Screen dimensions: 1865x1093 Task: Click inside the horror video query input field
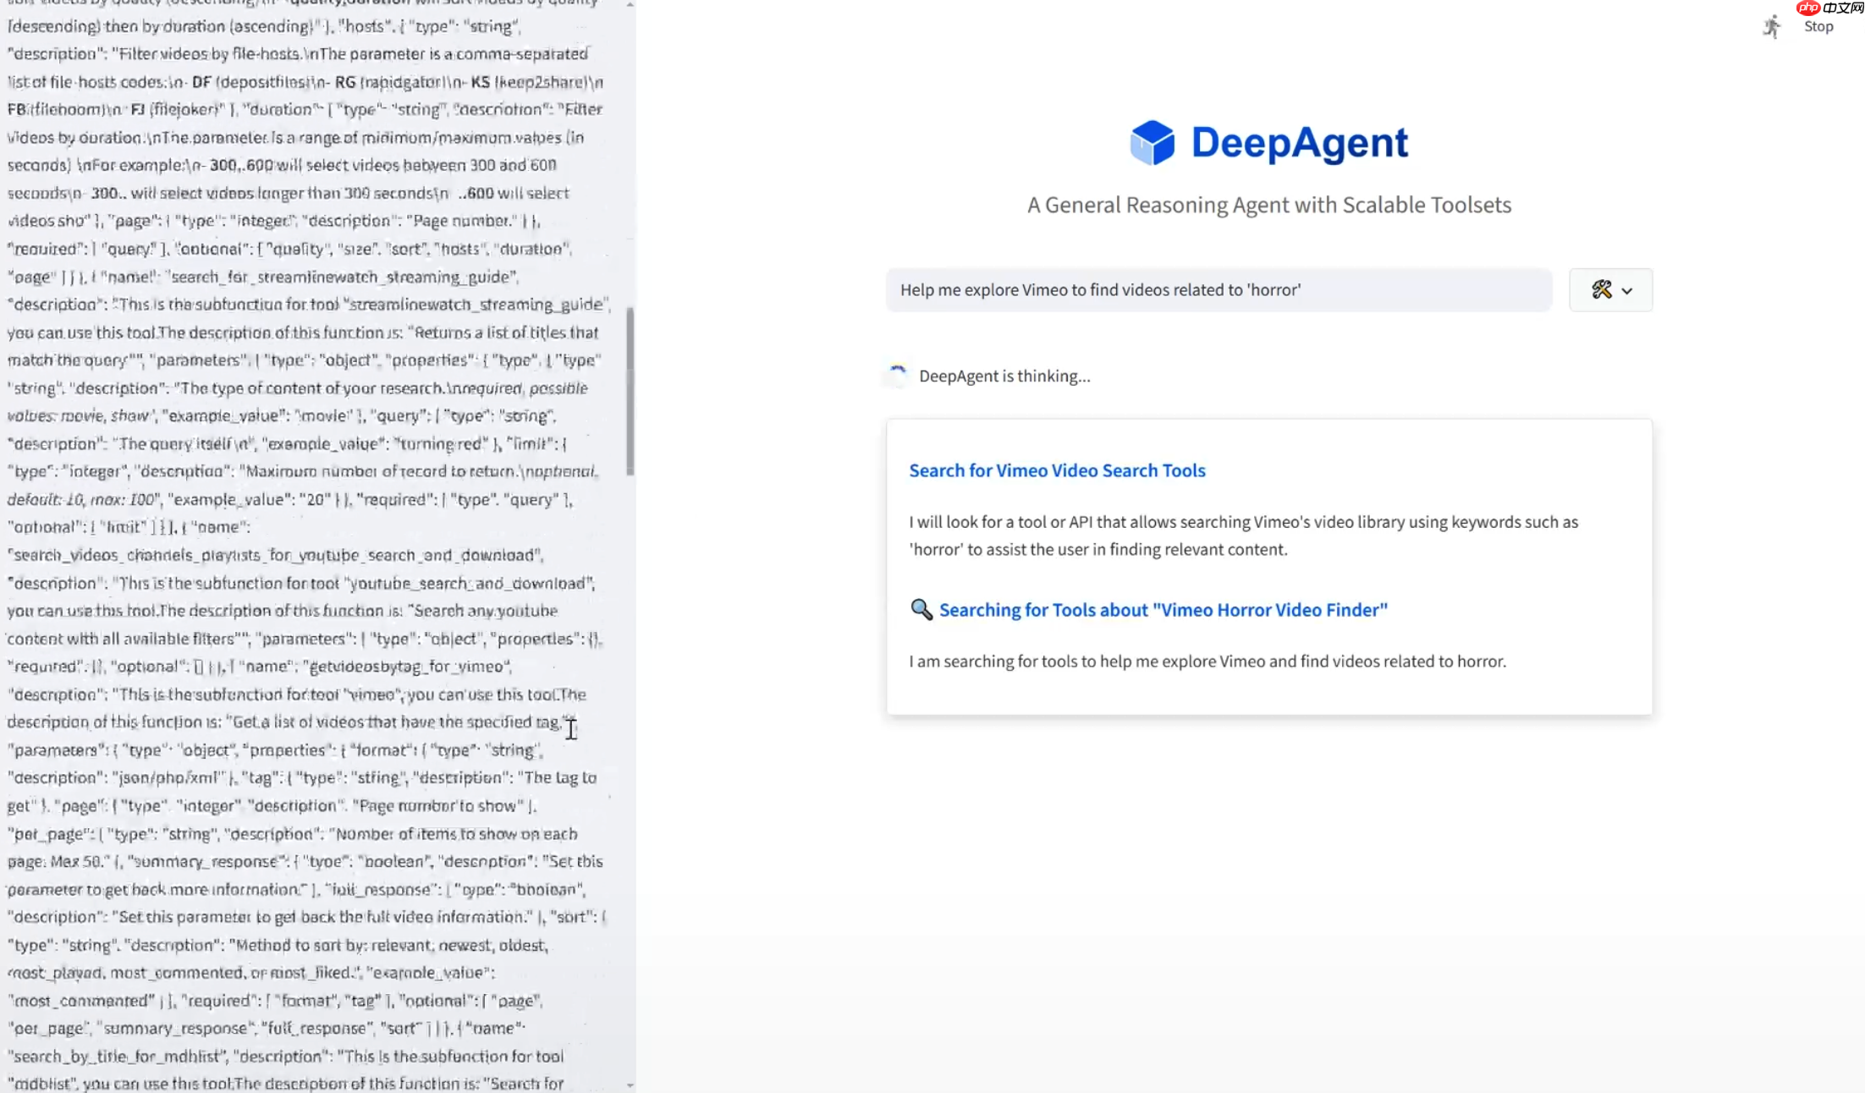[1219, 290]
